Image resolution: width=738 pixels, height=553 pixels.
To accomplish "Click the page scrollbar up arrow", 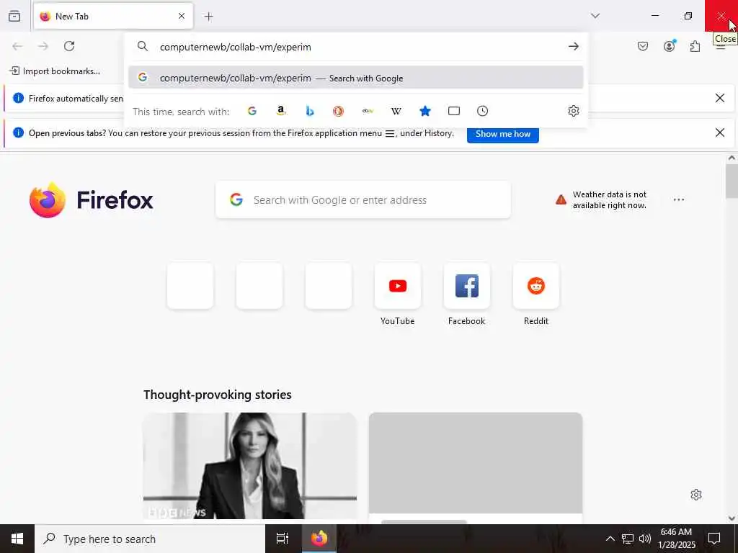I will click(732, 158).
